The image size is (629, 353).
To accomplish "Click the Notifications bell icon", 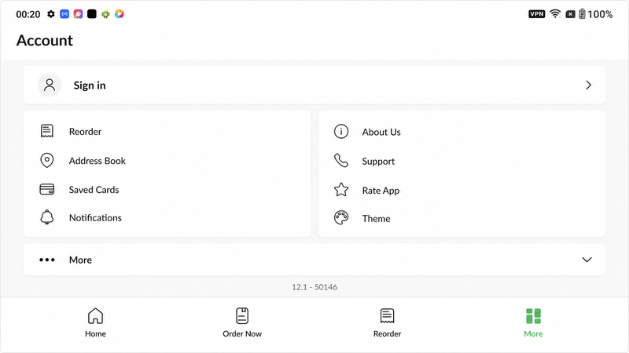I will [47, 217].
